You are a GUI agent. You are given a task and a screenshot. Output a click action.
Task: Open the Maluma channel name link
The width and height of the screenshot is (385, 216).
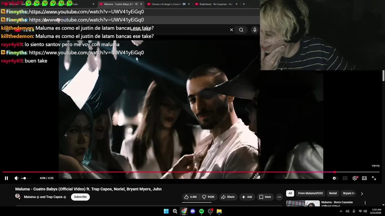click(x=30, y=197)
